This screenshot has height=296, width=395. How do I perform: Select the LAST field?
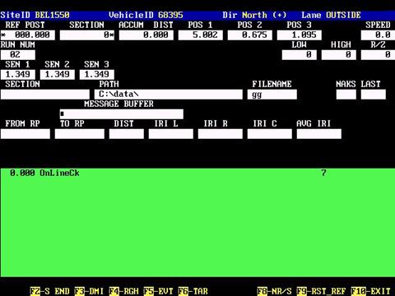(374, 95)
